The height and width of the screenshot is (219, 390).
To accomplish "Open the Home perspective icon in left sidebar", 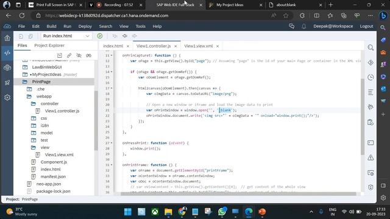I will coord(7,38).
